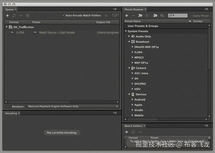Collapse HK_Traffic.mov queue item
Screen dimensions: 215x153
[x=7, y=27]
